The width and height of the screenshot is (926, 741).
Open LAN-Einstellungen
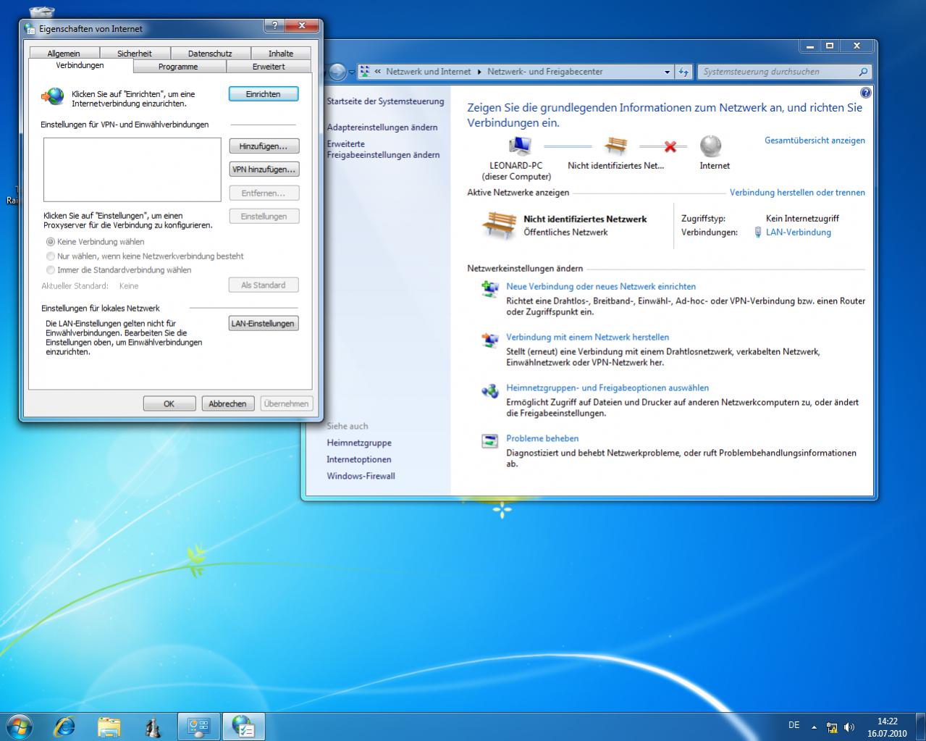[x=264, y=324]
